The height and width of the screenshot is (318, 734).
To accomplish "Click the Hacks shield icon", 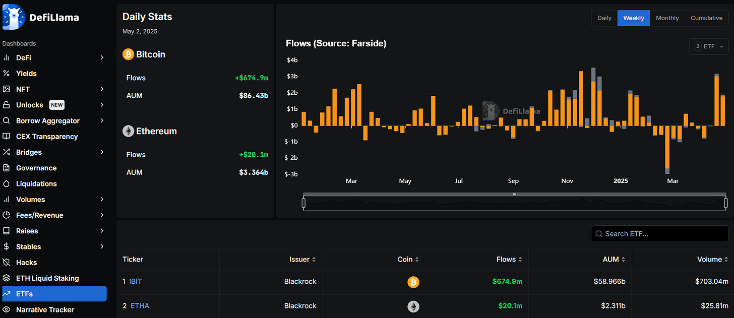I will pos(7,263).
